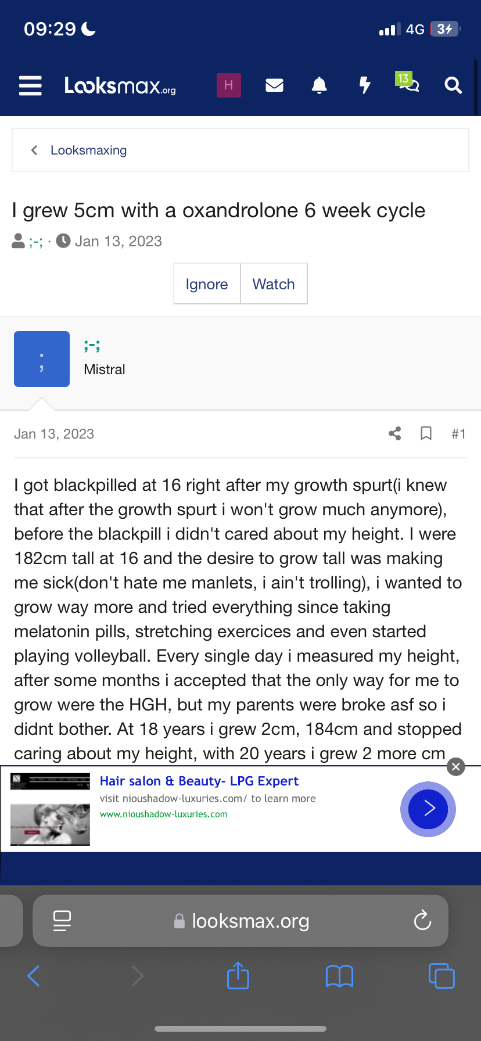The image size is (481, 1041).
Task: Bookmark post #1
Action: [x=426, y=433]
